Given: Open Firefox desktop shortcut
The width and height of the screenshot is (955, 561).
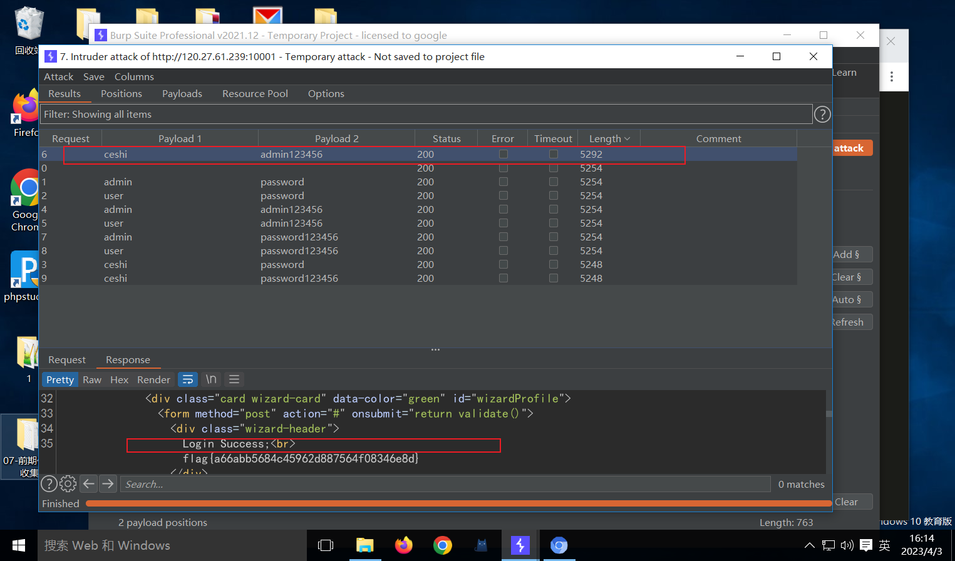Looking at the screenshot, I should [x=26, y=114].
